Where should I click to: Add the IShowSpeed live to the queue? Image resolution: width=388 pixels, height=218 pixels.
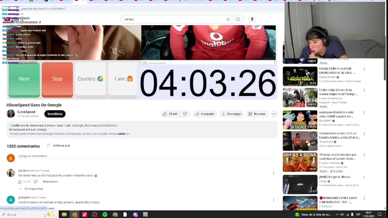tap(313, 143)
